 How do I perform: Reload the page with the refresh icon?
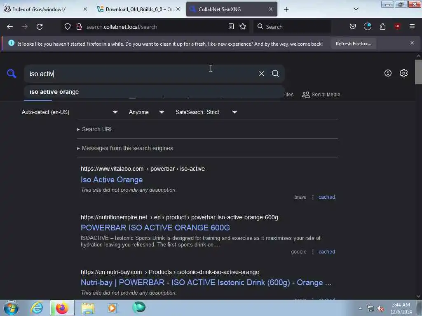[x=40, y=27]
